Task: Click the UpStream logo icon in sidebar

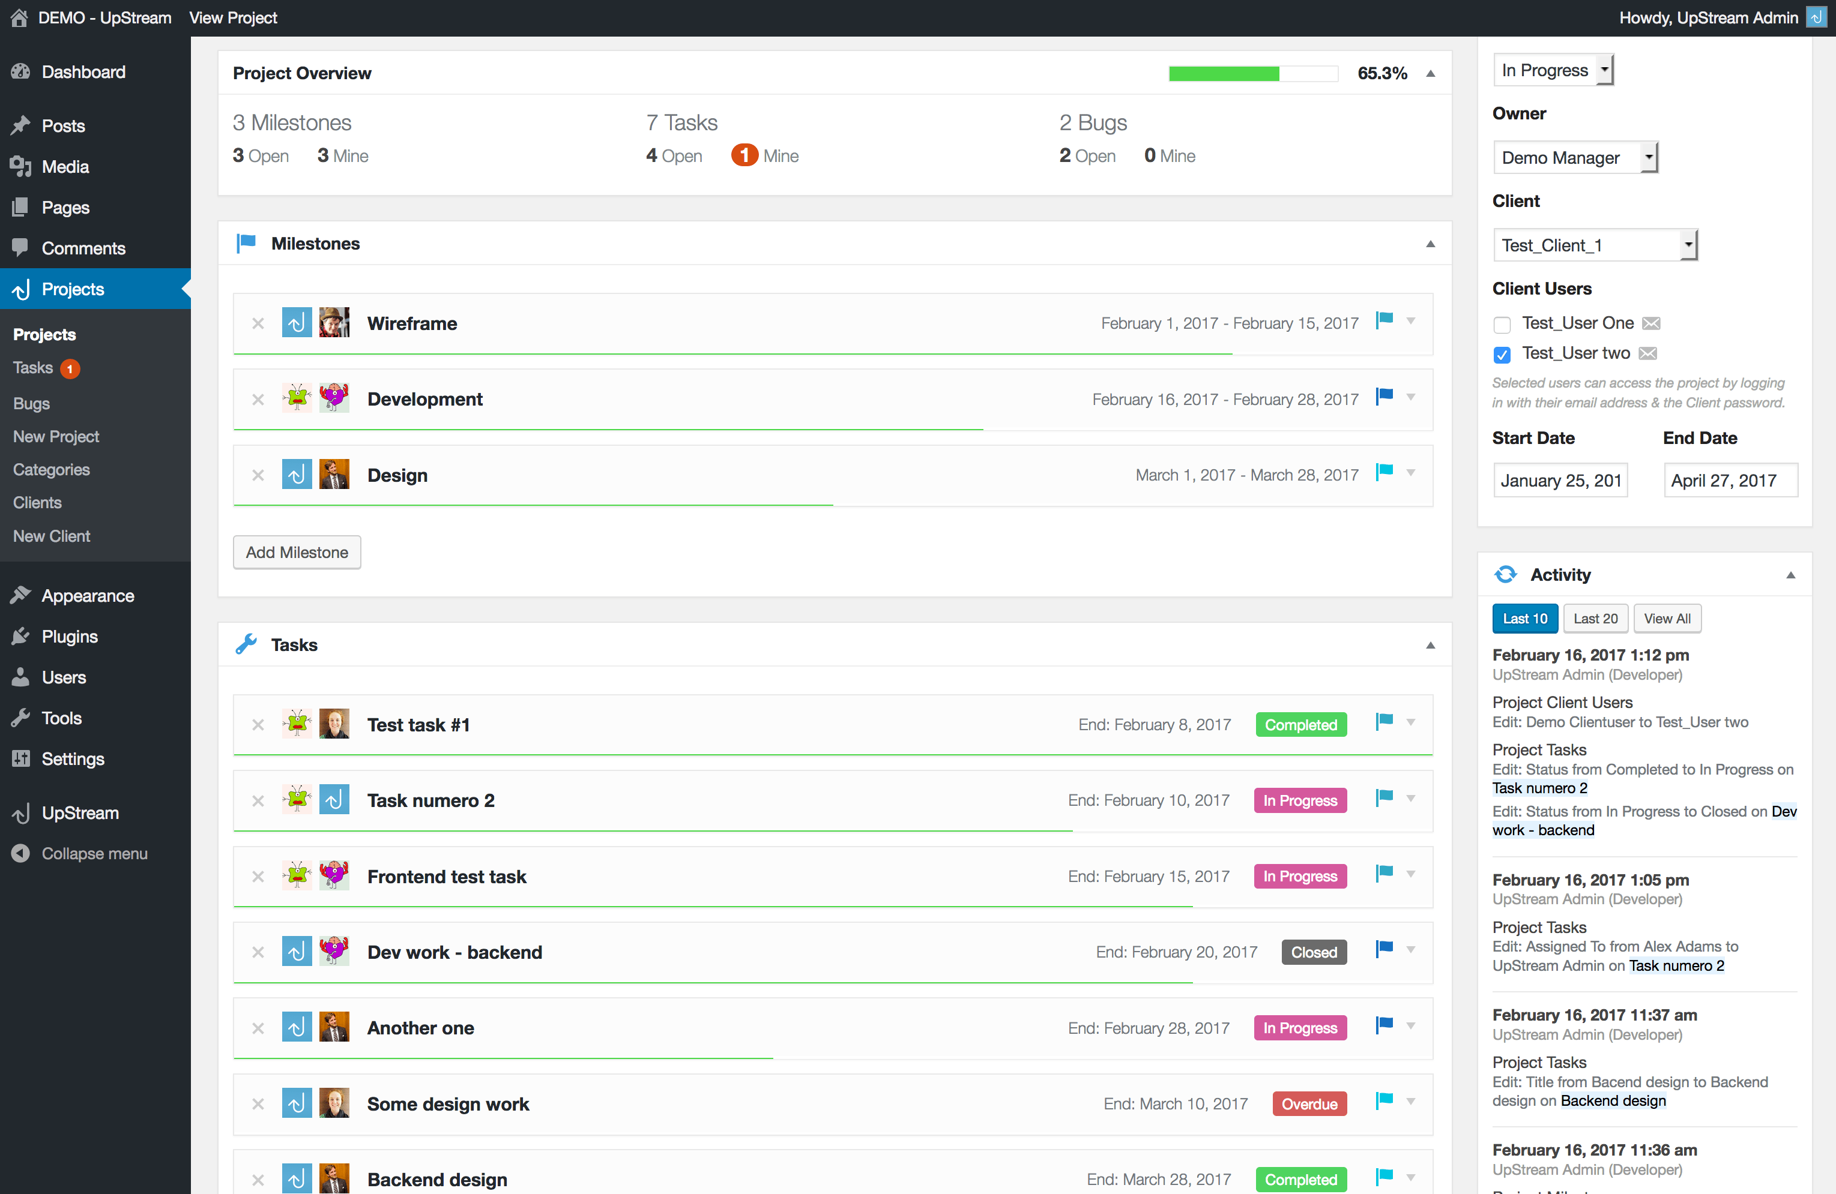Action: (x=21, y=812)
